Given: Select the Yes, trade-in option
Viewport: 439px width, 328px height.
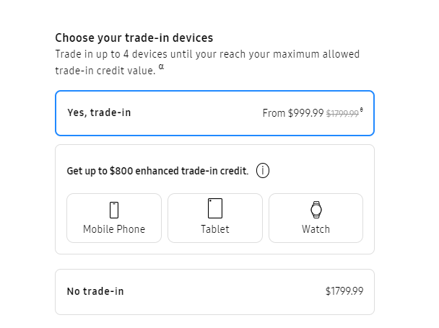Looking at the screenshot, I should point(214,113).
